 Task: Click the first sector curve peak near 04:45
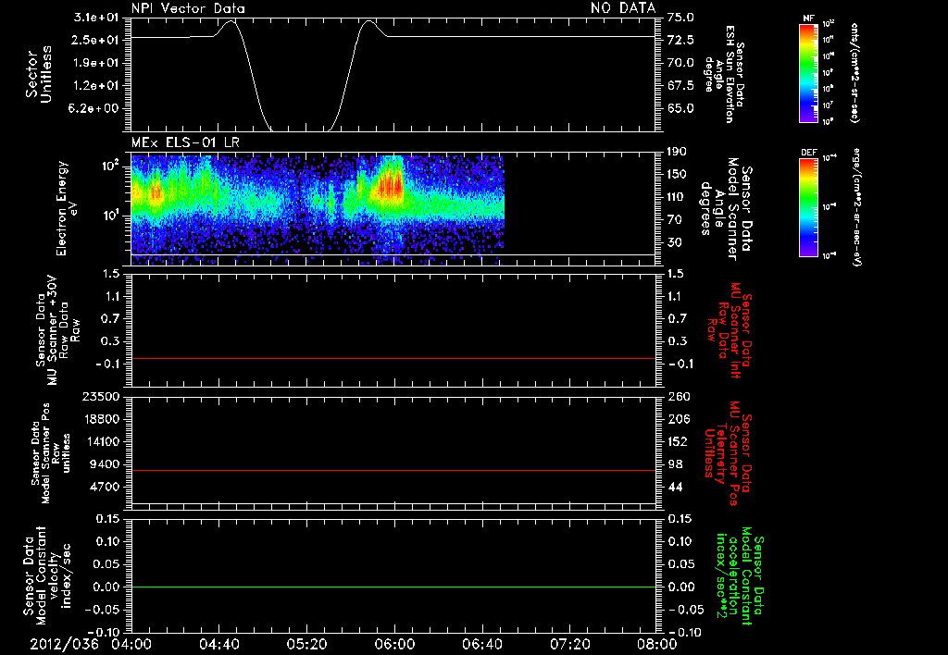tap(231, 21)
